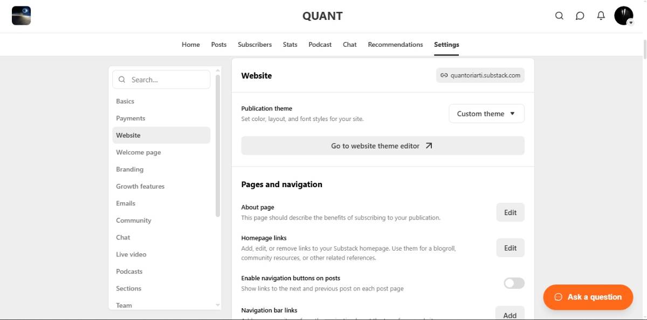The width and height of the screenshot is (647, 320).
Task: Copy the quantoriarti.substack.com link chip
Action: point(480,75)
